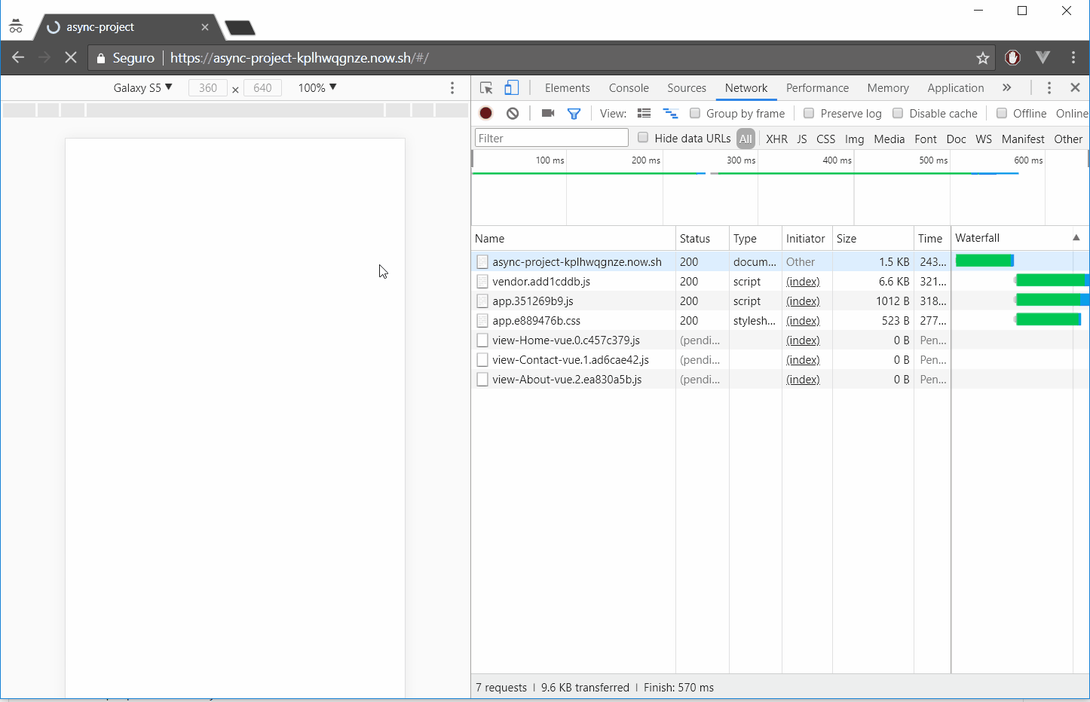
Task: Switch to large request rows view
Action: (644, 113)
